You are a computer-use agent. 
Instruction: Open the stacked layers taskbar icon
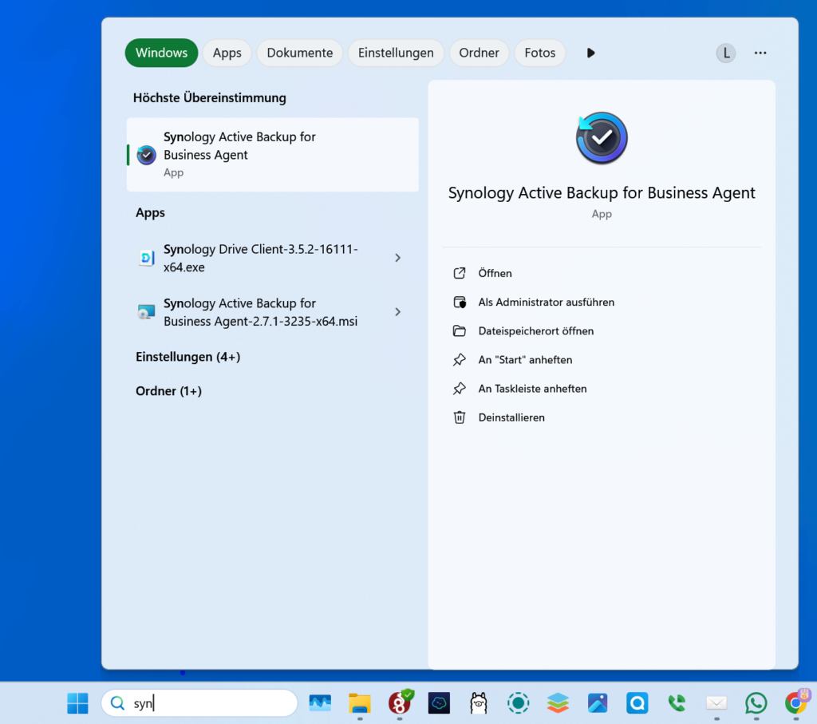click(558, 703)
